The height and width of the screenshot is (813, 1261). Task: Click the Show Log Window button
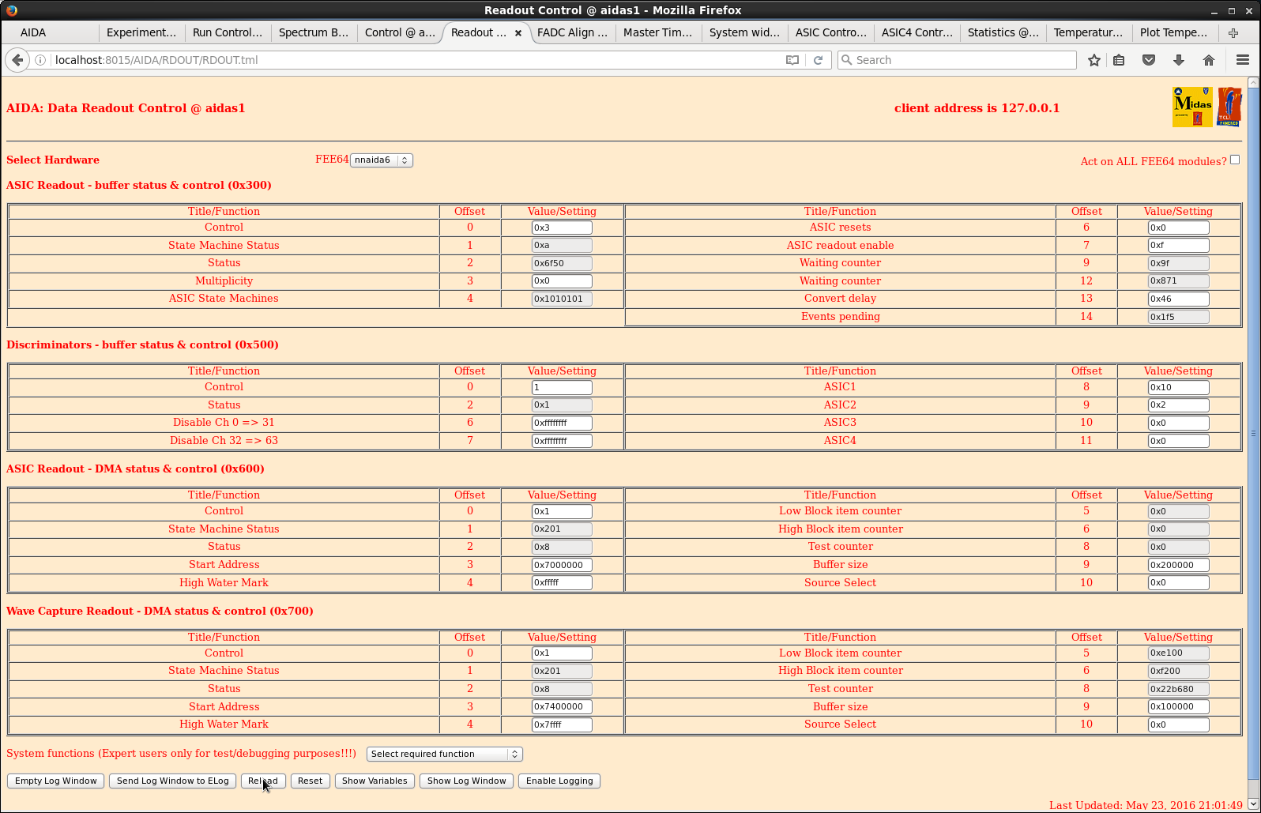click(466, 781)
